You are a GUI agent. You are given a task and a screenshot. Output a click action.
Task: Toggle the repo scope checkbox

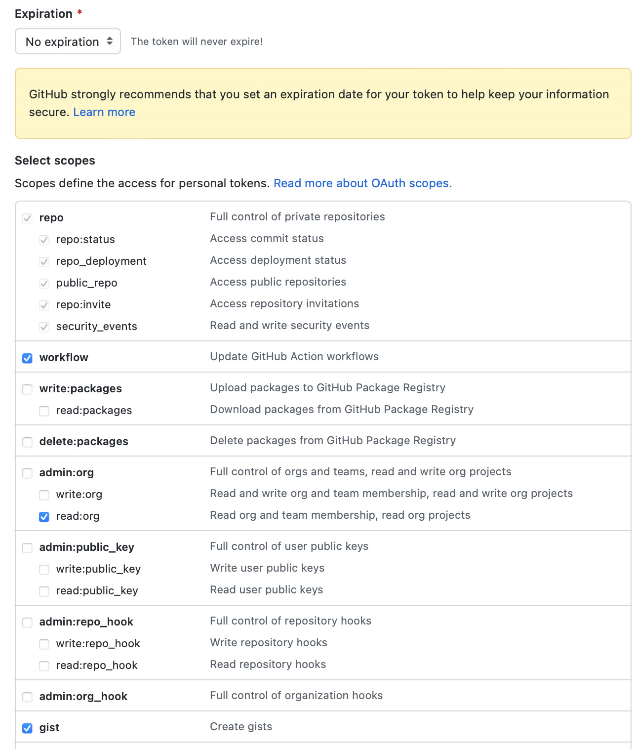tap(28, 218)
